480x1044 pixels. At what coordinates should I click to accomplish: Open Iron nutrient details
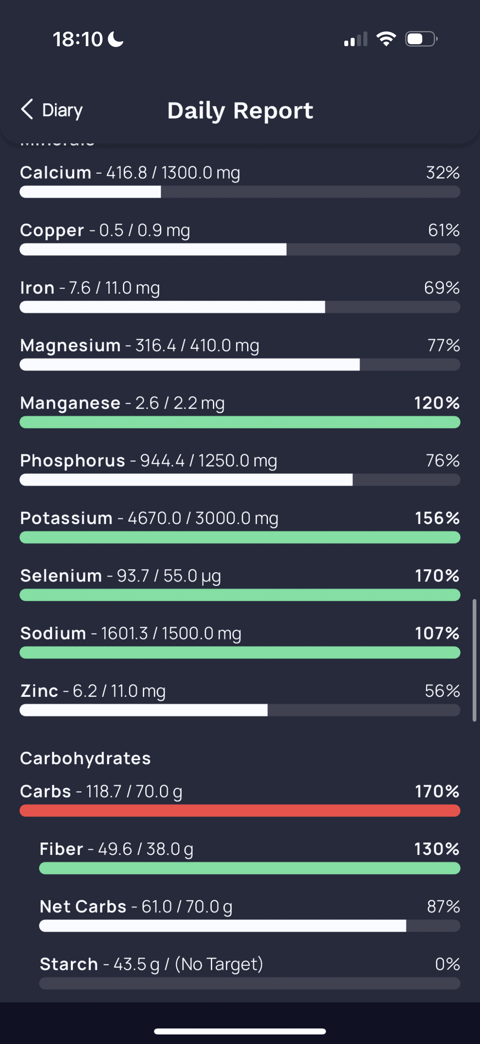pos(240,296)
